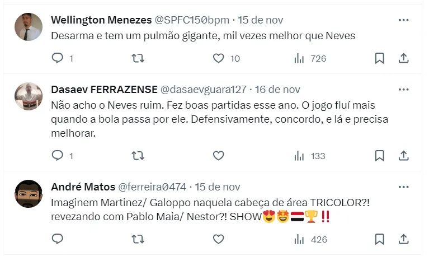Viewport: 429px width, 256px height.
Task: Like Dasaev FERRAZENSE's tweet
Action: coord(219,156)
